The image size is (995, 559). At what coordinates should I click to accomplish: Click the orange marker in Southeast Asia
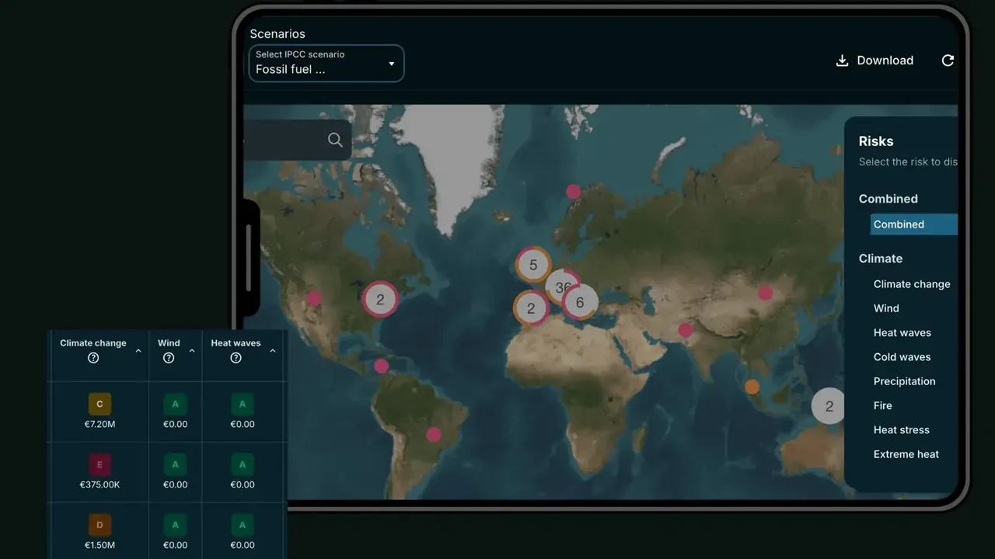point(752,387)
